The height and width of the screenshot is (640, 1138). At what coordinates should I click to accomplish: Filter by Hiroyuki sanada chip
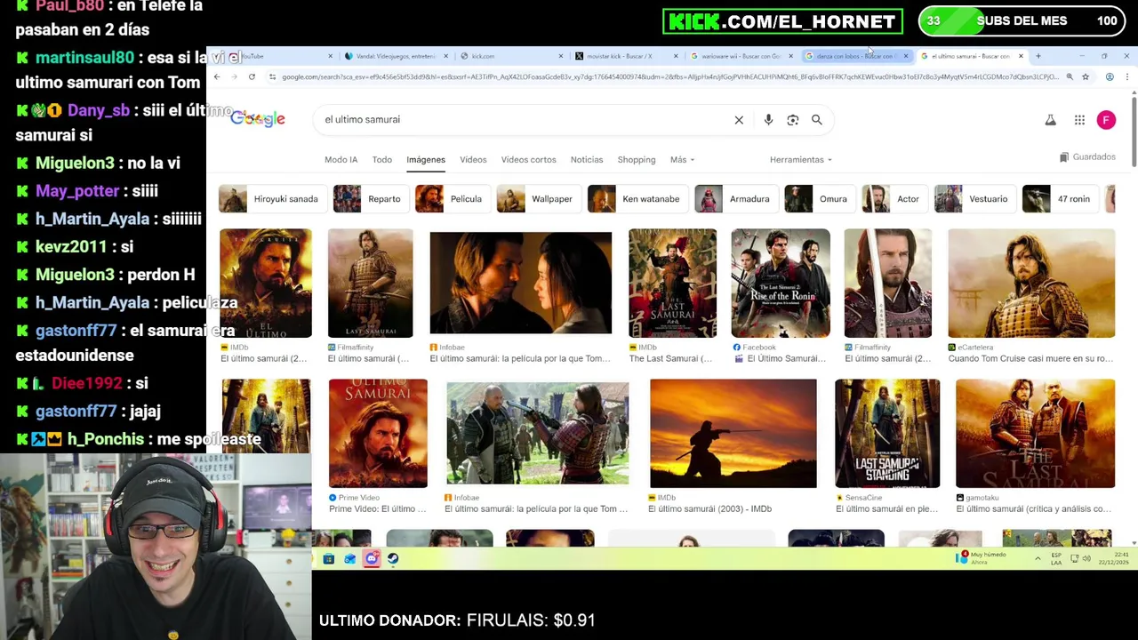271,199
